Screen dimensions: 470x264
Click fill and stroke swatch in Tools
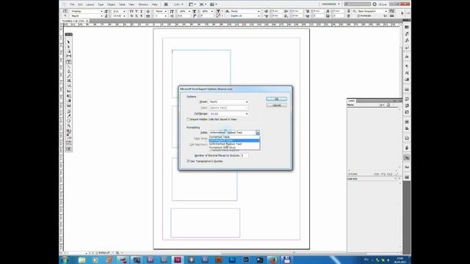click(x=68, y=132)
